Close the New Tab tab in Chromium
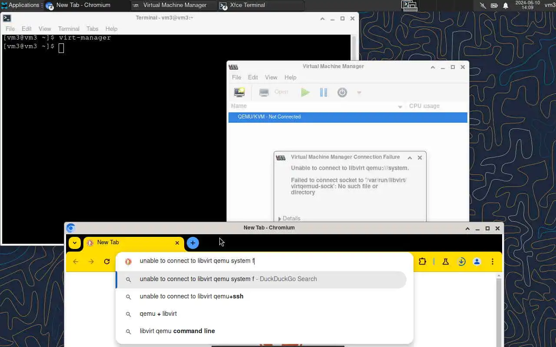The width and height of the screenshot is (556, 347). point(177,243)
